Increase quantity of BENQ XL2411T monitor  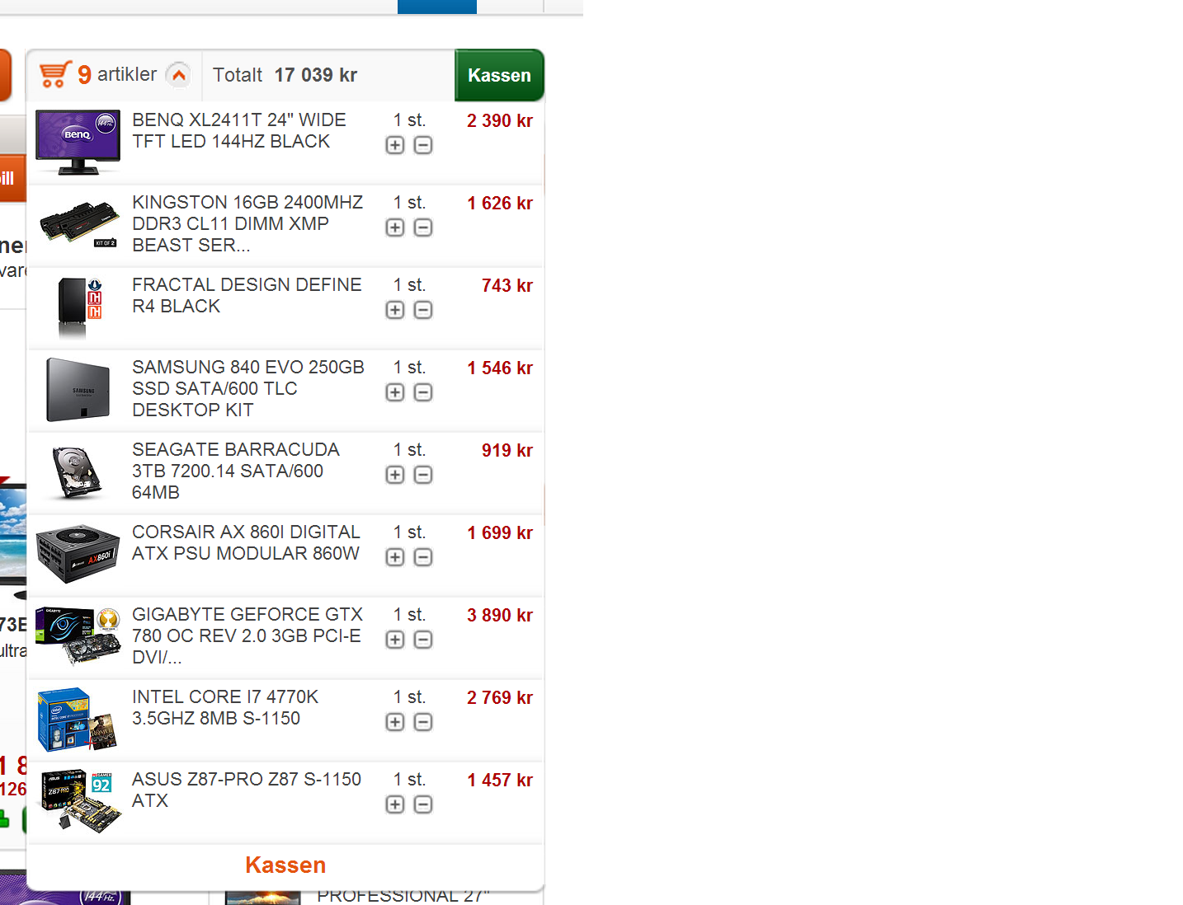click(x=395, y=145)
